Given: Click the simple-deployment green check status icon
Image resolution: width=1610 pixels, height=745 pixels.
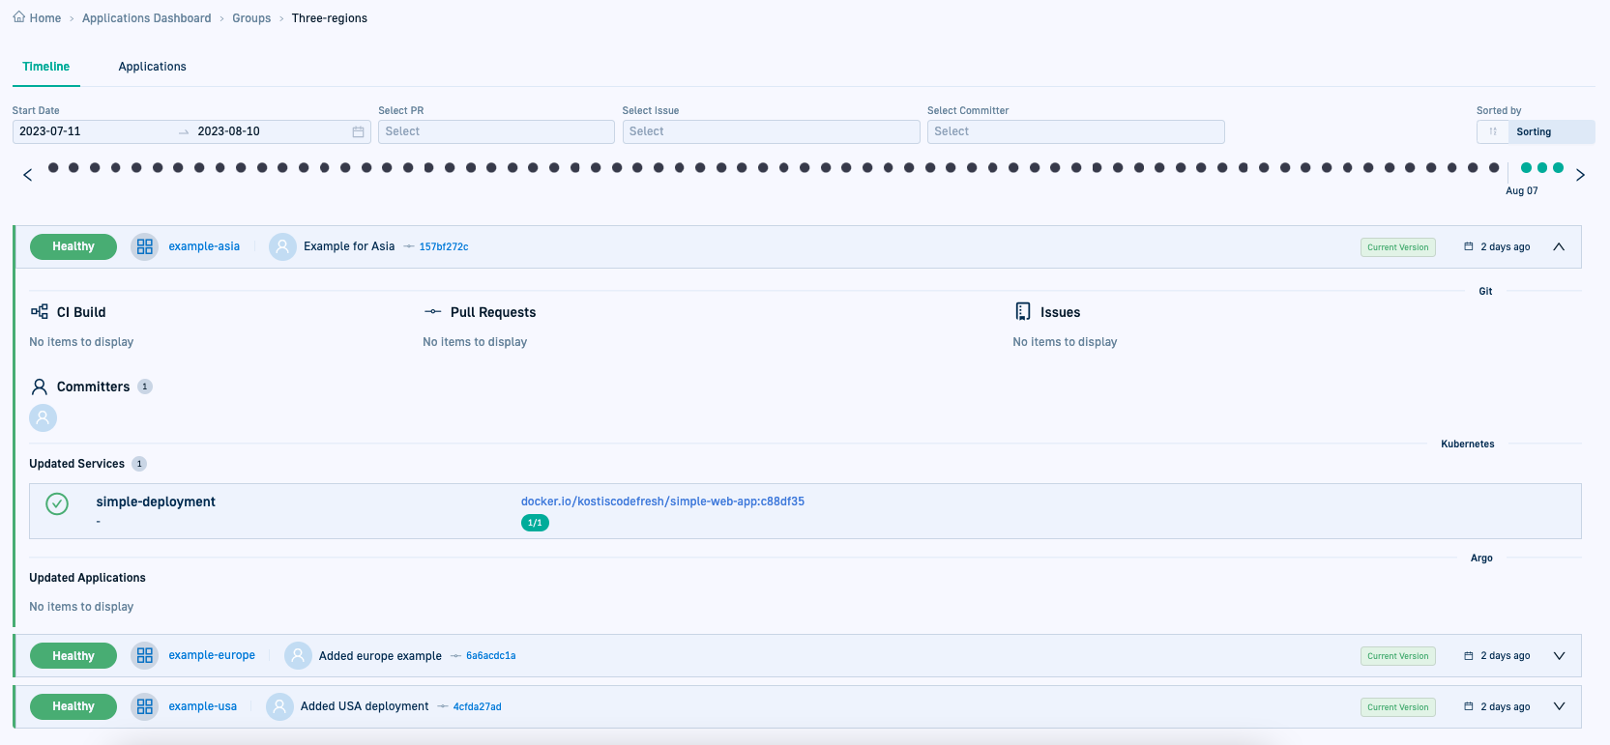Looking at the screenshot, I should point(57,503).
